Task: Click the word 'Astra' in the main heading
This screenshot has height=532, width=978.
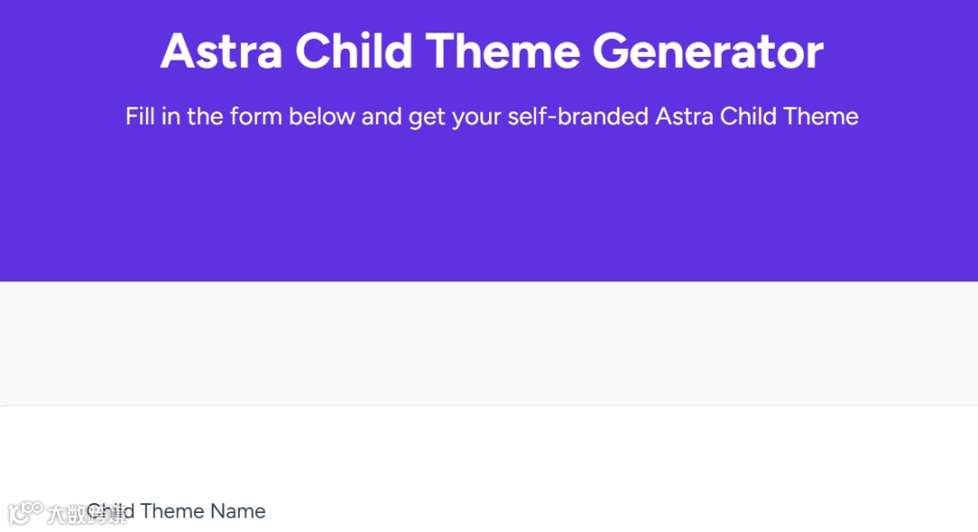Action: tap(222, 51)
